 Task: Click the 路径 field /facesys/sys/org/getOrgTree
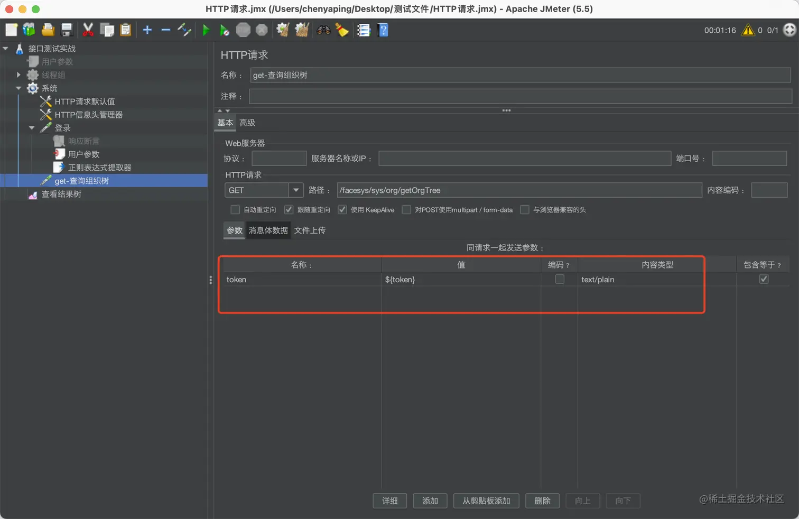pyautogui.click(x=519, y=190)
